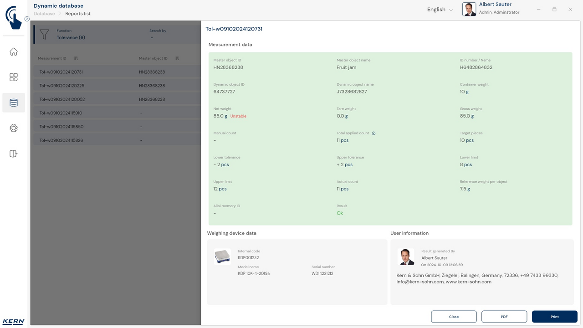Open the dashboard grid icon in sidebar

[x=14, y=77]
